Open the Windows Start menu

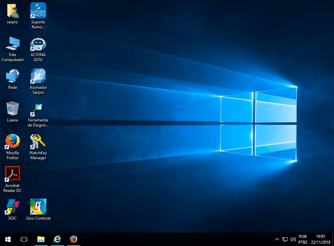8,239
